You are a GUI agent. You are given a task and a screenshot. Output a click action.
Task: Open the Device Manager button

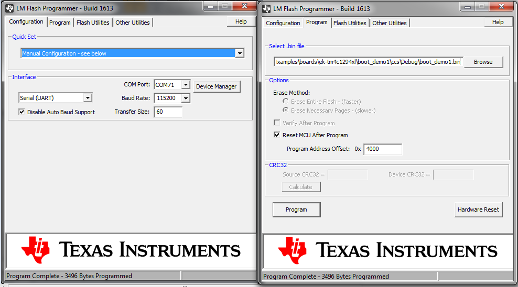[217, 86]
